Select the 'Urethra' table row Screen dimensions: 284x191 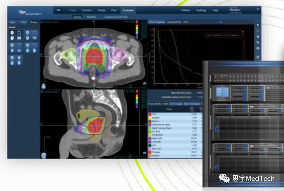175,156
